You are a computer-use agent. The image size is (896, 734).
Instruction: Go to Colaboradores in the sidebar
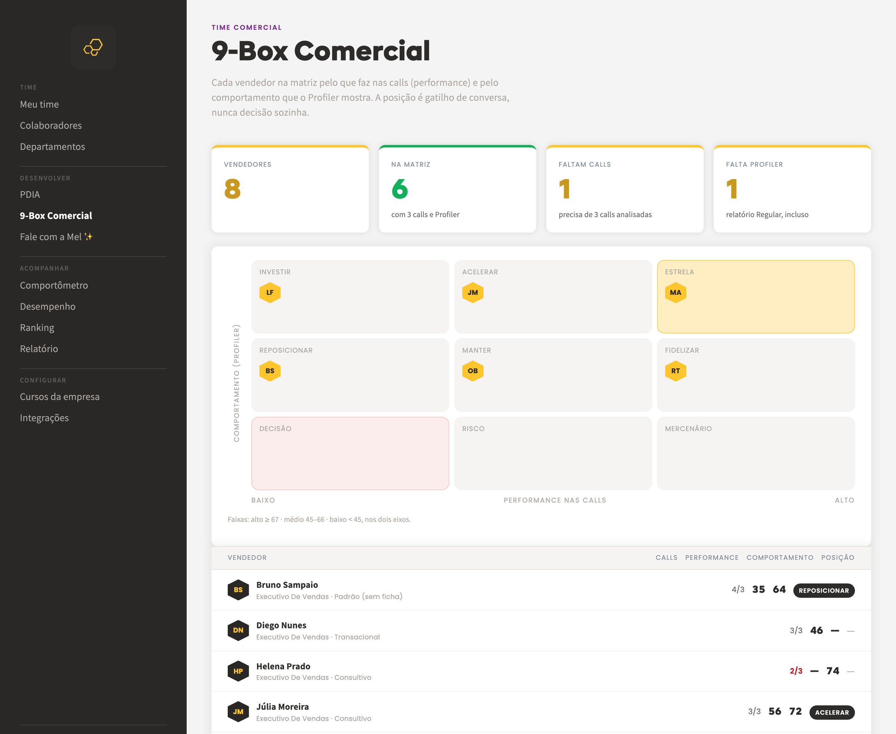pyautogui.click(x=51, y=126)
